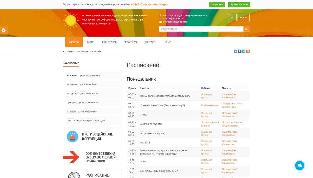Click the alarm icon next to Противодействие коррупции
313x178 pixels.
(72, 136)
